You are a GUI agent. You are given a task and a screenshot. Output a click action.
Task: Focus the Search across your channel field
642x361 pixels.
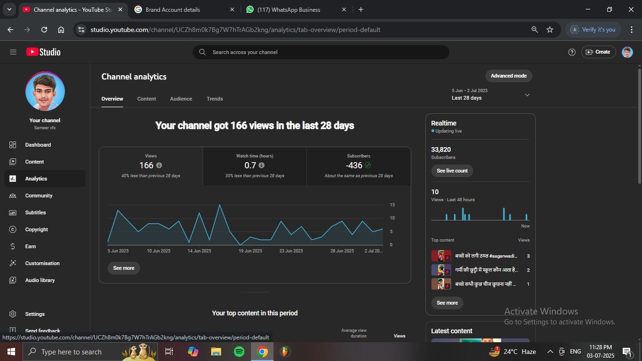click(x=321, y=52)
